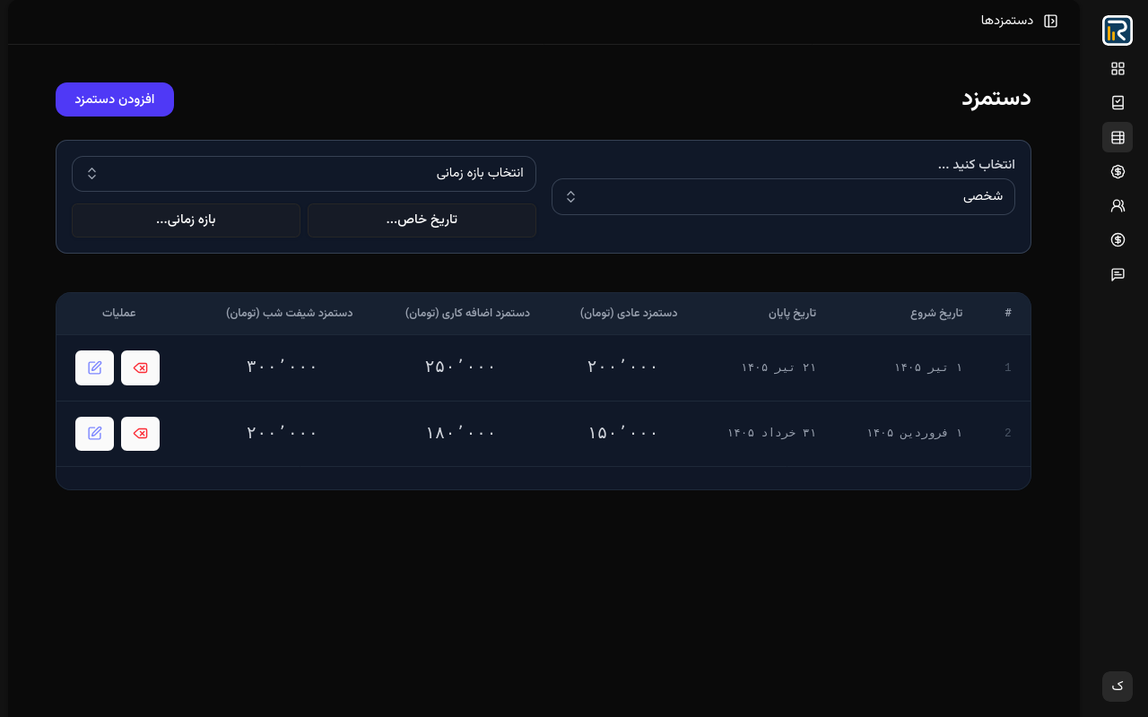1148x717 pixels.
Task: Click the تاریخ خاص... button
Action: [x=422, y=220]
